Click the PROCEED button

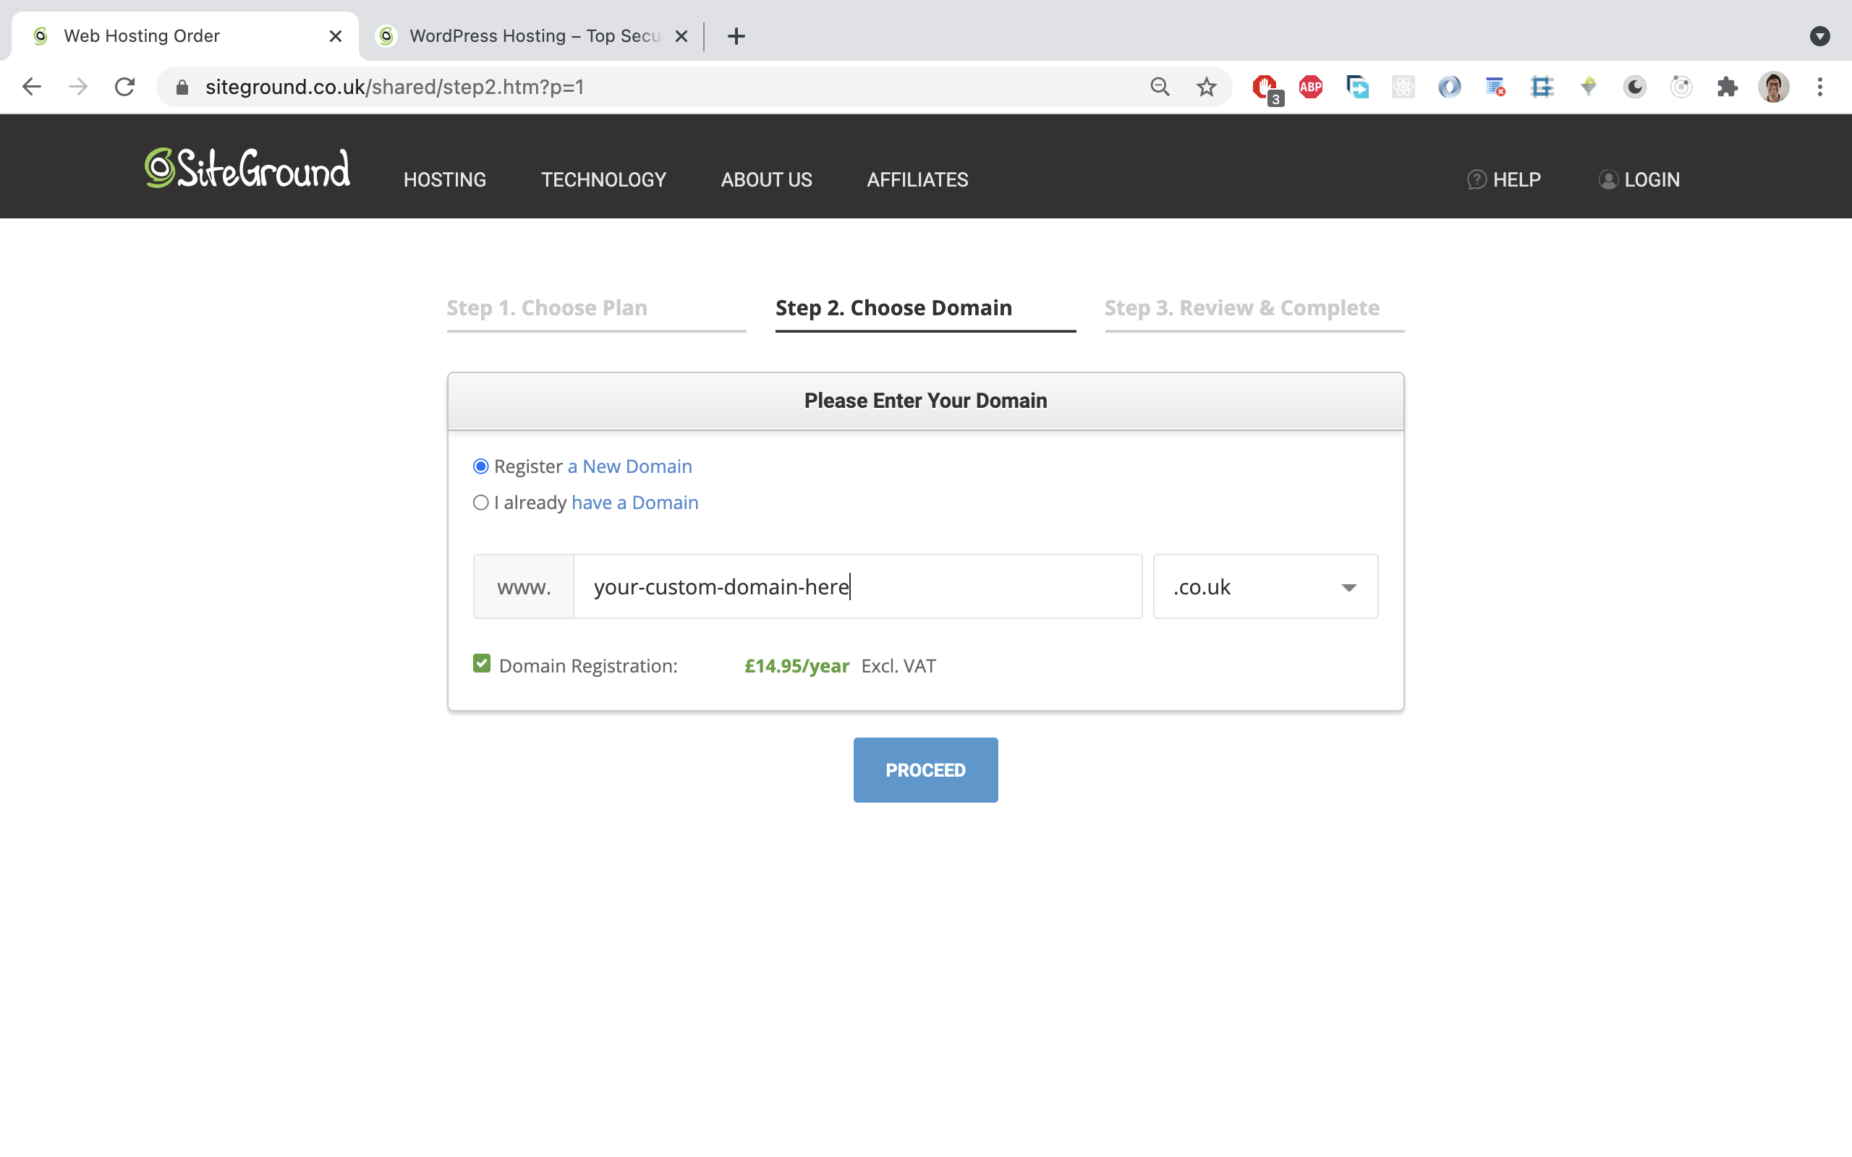pyautogui.click(x=925, y=770)
